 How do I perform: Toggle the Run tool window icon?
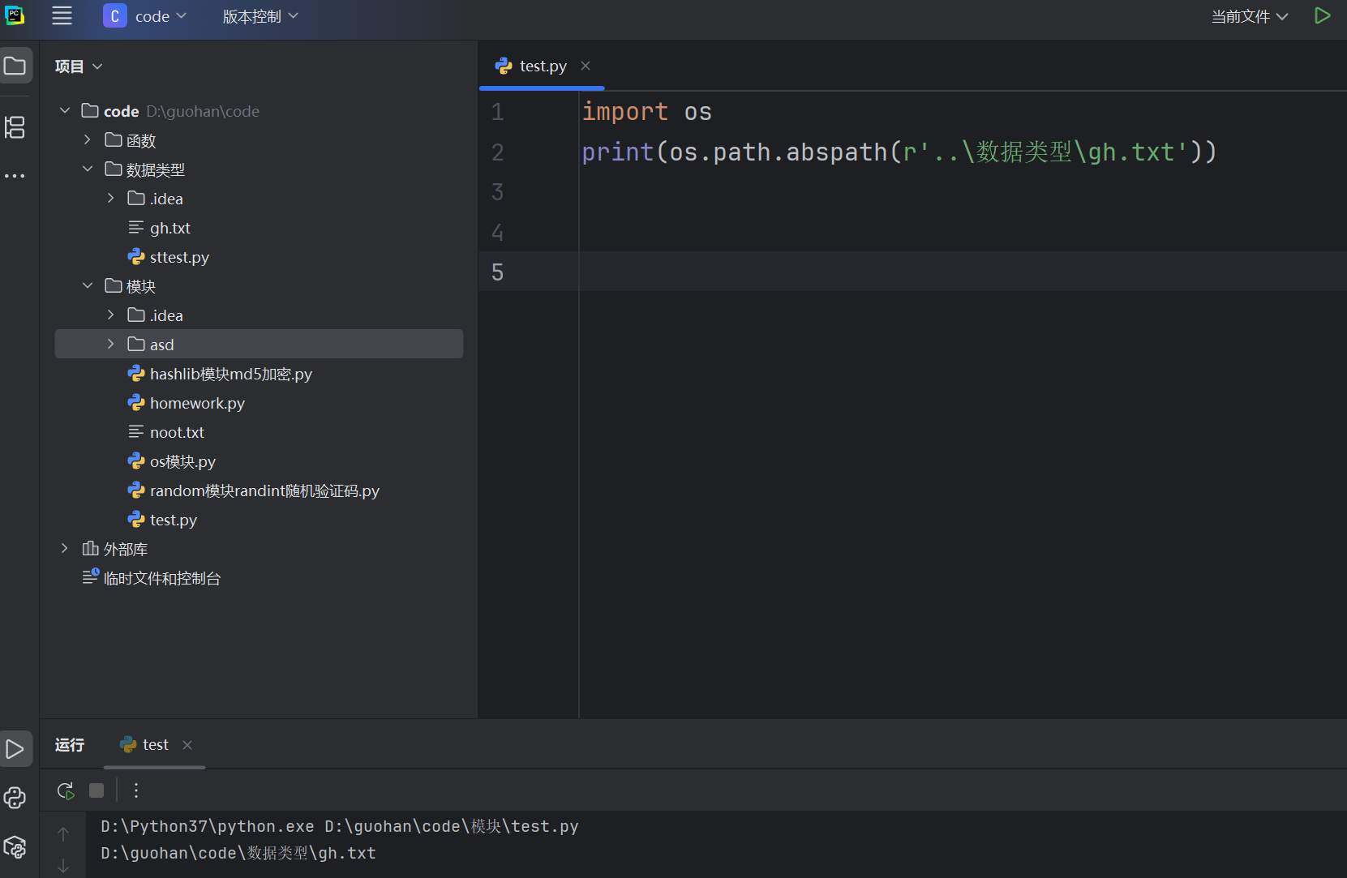click(x=15, y=749)
